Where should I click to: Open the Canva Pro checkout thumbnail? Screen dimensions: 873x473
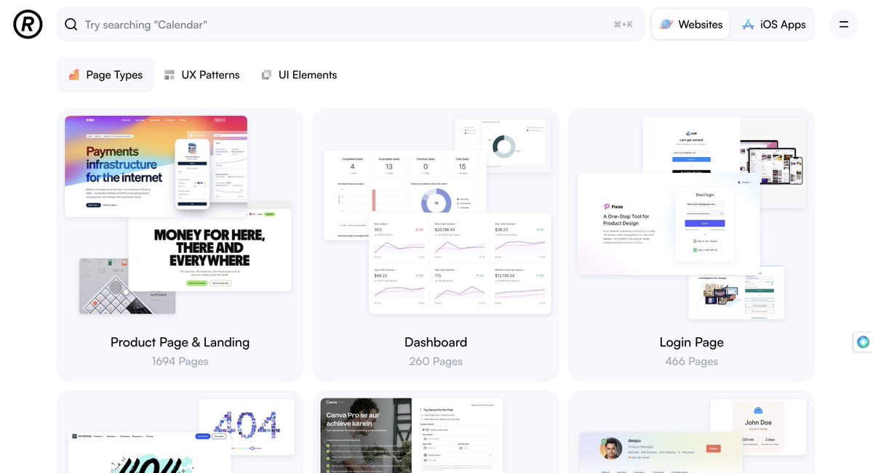(x=412, y=434)
